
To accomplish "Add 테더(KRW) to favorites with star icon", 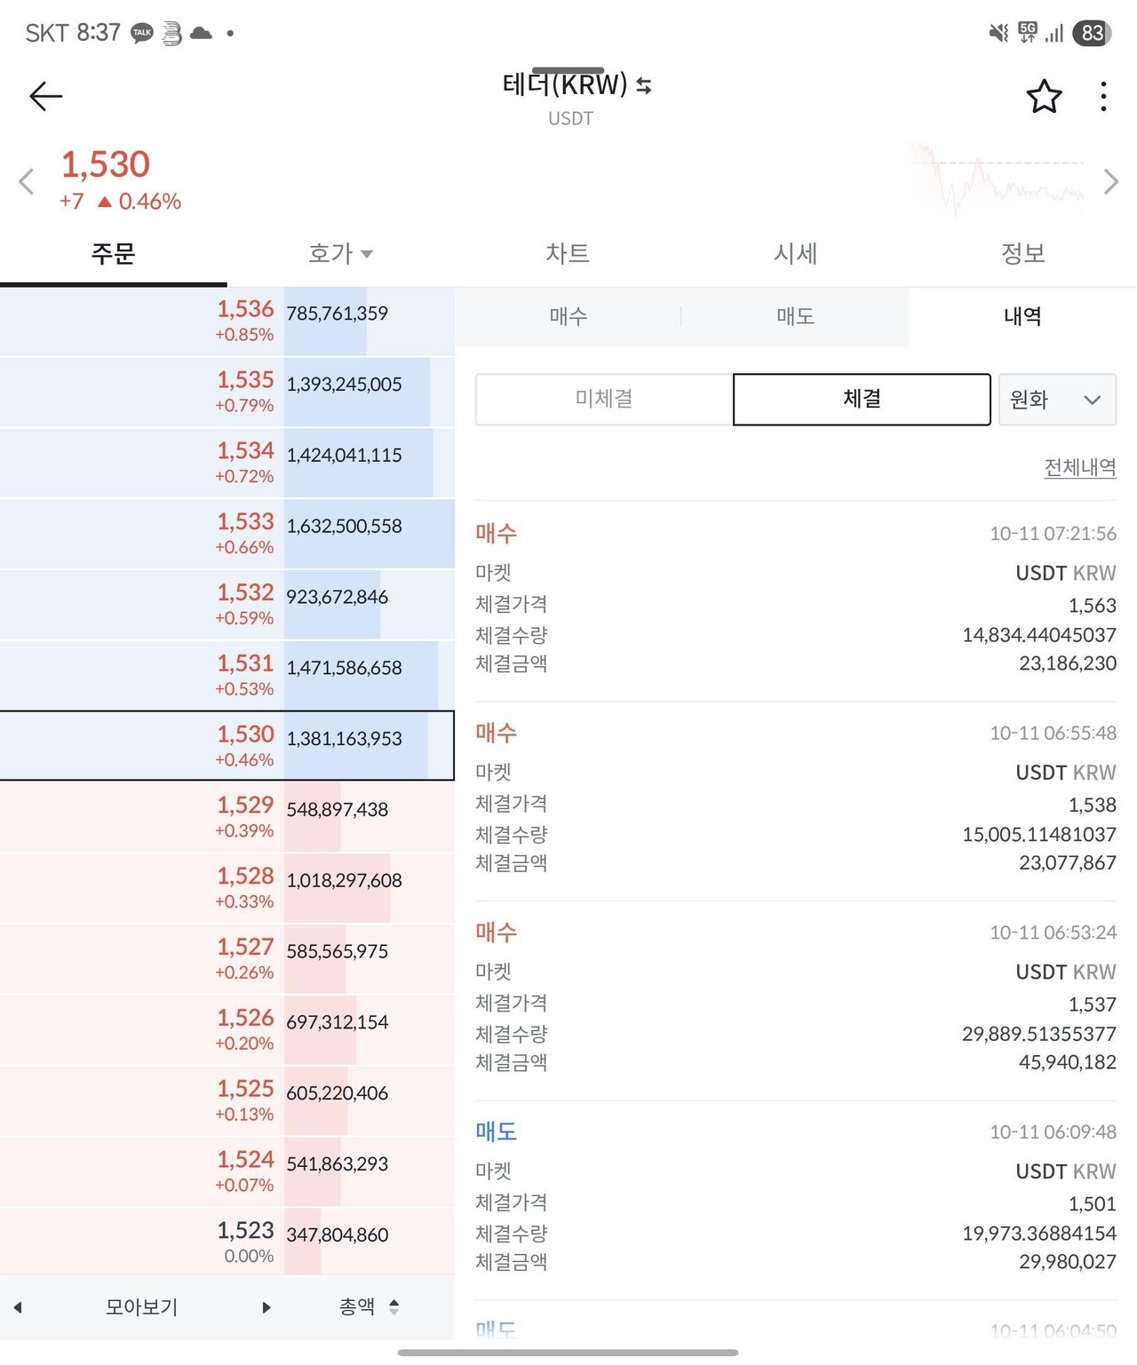I will pos(1044,96).
